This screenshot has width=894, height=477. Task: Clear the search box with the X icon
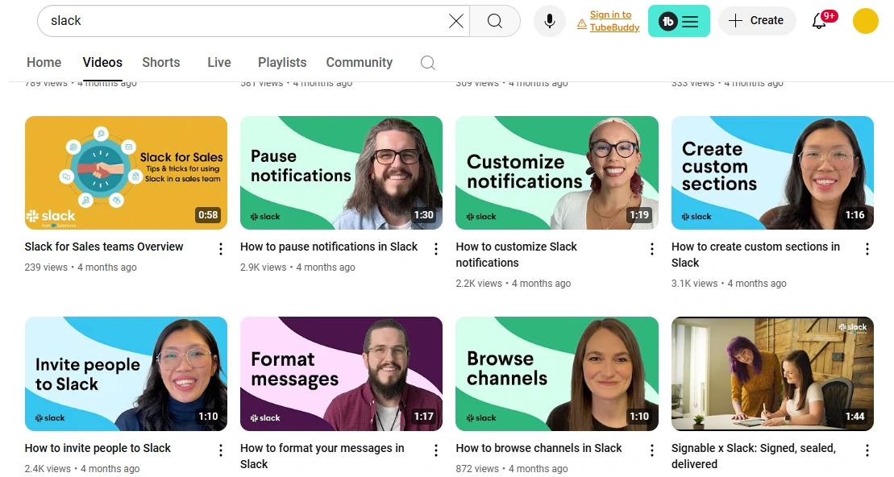coord(455,21)
